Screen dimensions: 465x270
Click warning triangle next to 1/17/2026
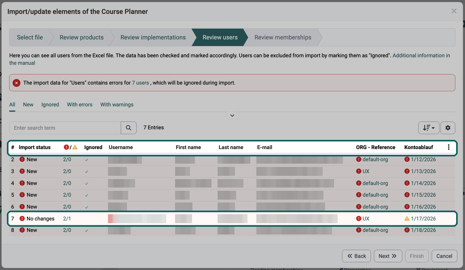pyautogui.click(x=407, y=218)
